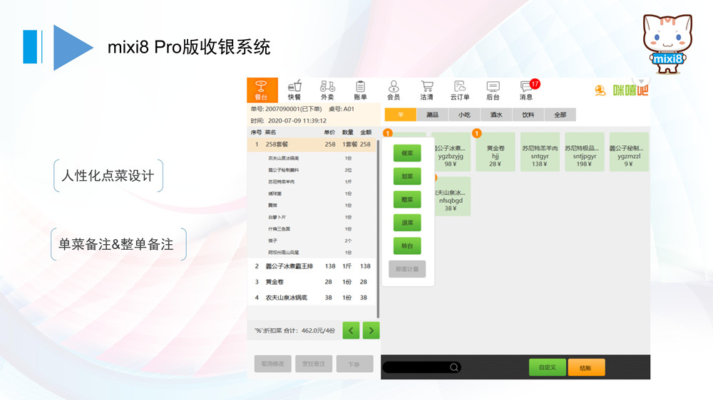
Task: Click table number 桌号: A01 label
Action: point(342,109)
